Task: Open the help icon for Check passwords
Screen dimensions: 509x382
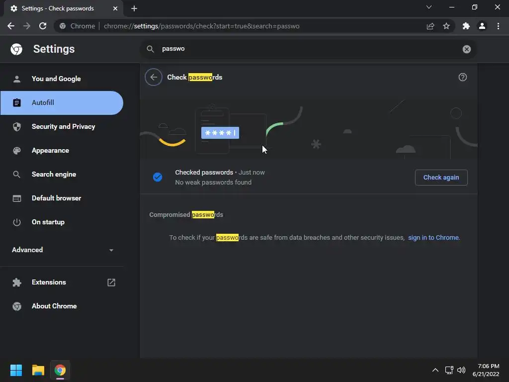Action: coord(463,77)
